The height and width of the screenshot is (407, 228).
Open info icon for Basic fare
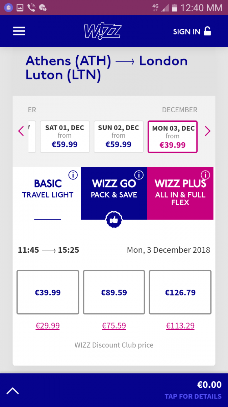click(x=73, y=175)
